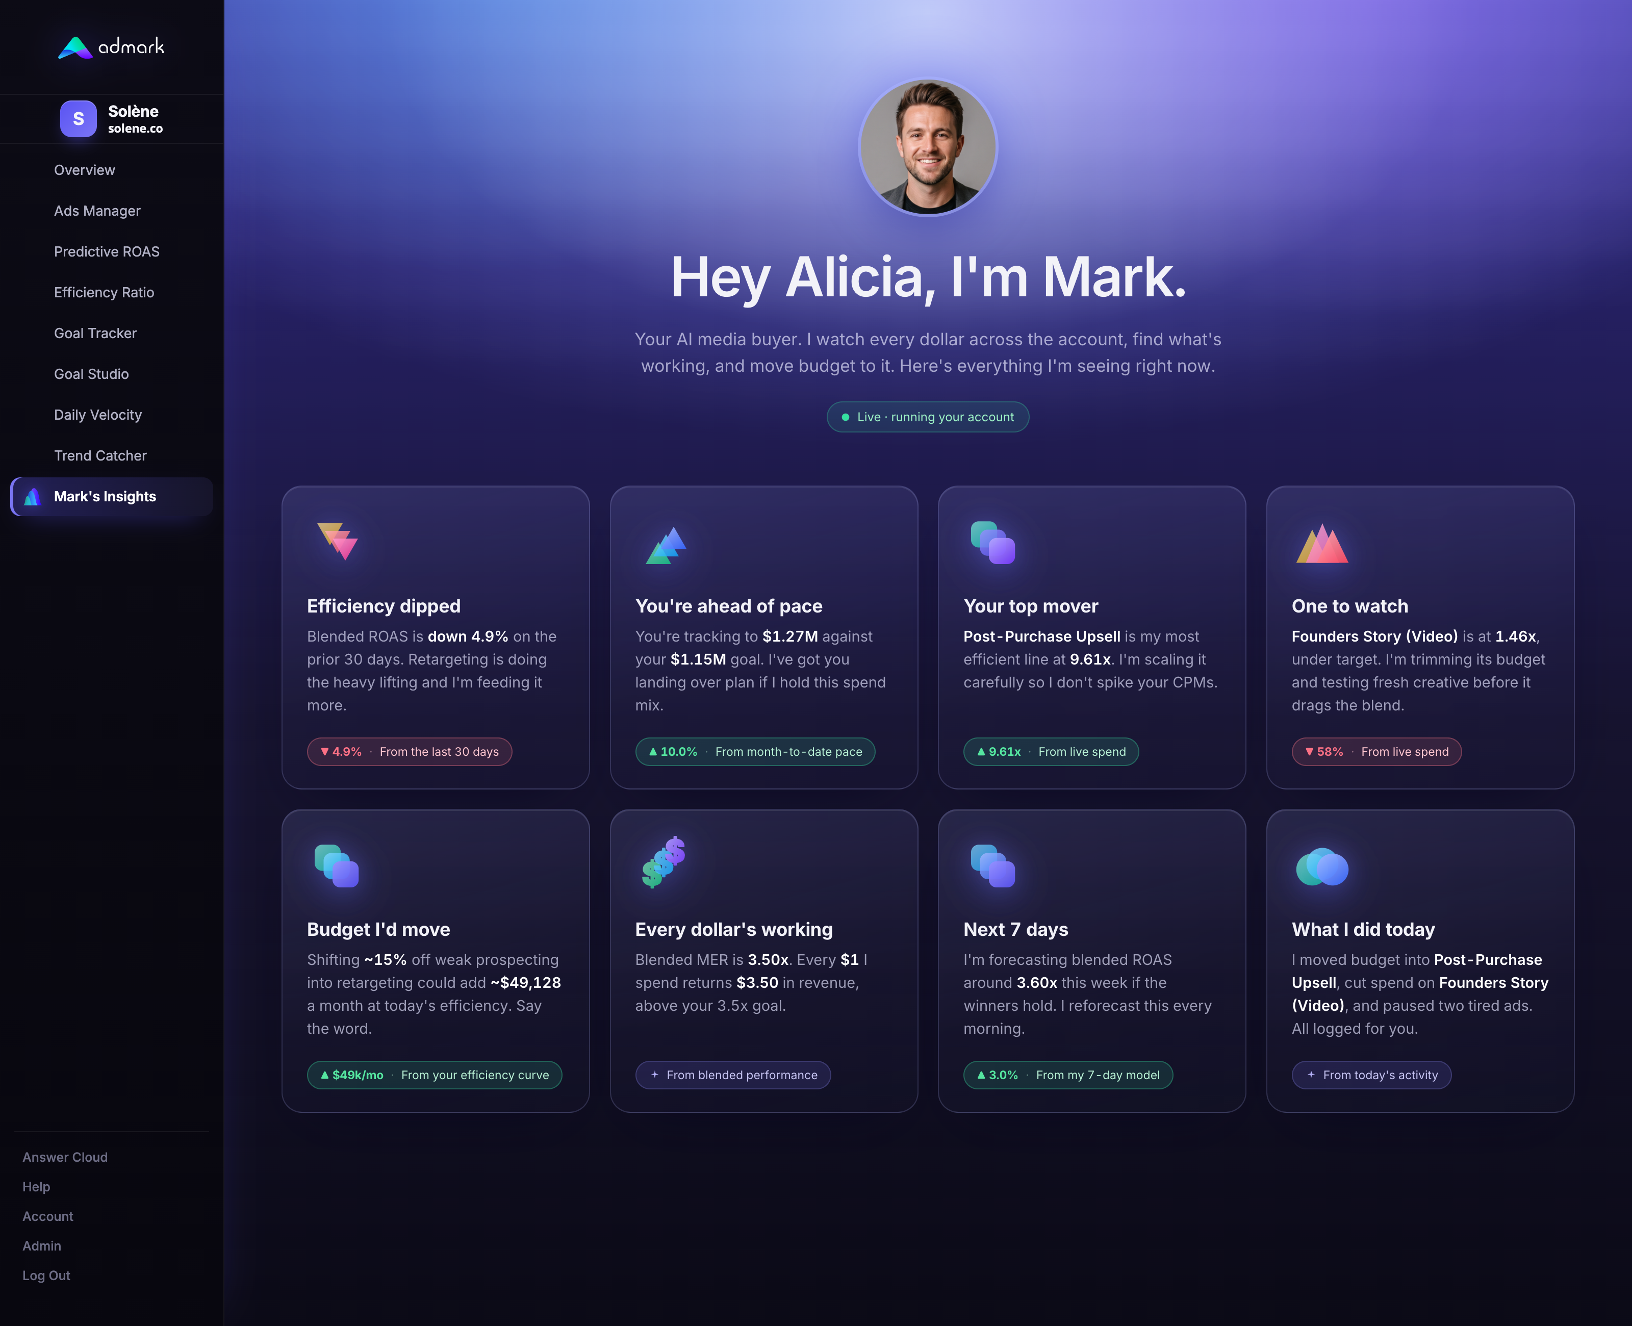Screen dimensions: 1632x1326
Task: Open Trend Catcher
Action: coord(100,456)
